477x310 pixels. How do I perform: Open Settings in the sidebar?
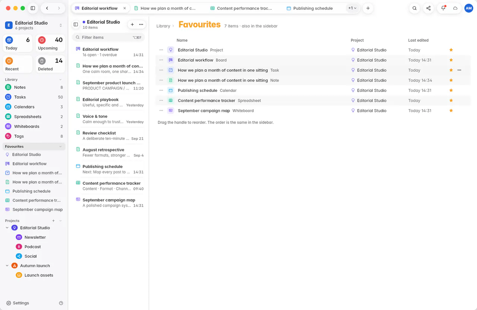pos(18,303)
